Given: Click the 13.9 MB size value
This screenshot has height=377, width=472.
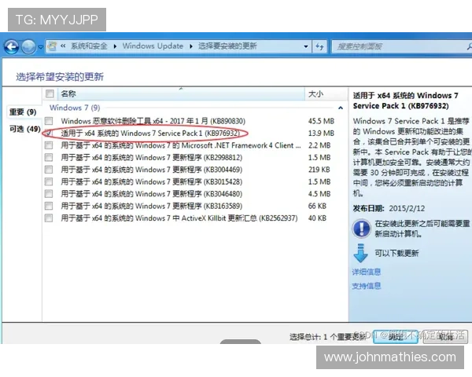Looking at the screenshot, I should pyautogui.click(x=321, y=134).
